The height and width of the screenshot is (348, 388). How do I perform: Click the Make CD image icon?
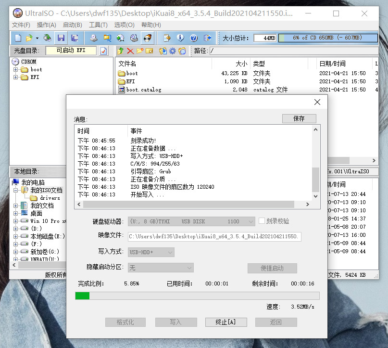pyautogui.click(x=94, y=38)
